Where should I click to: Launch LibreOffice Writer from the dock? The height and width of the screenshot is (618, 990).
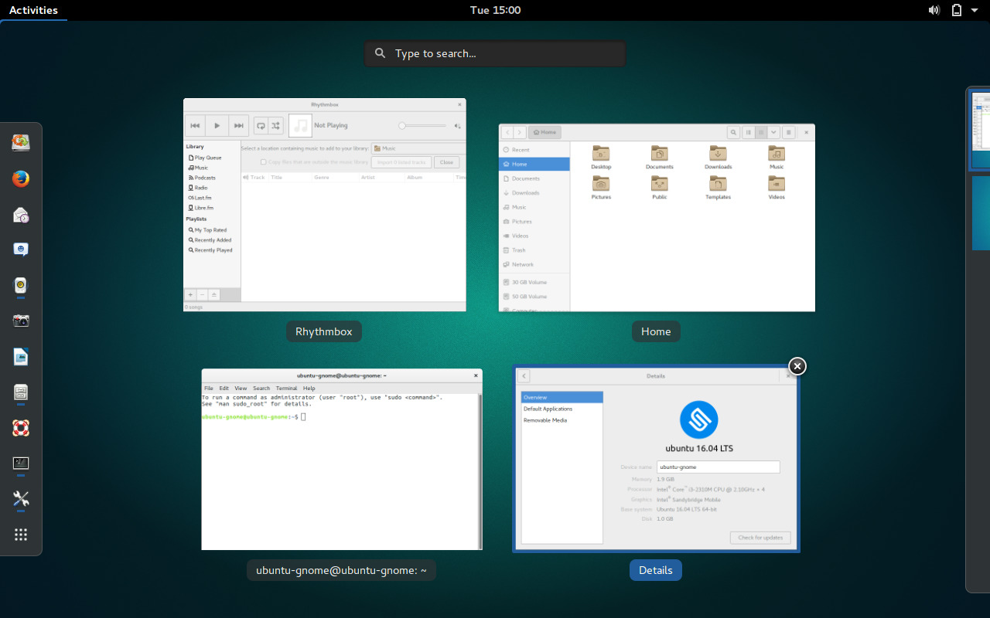point(21,356)
